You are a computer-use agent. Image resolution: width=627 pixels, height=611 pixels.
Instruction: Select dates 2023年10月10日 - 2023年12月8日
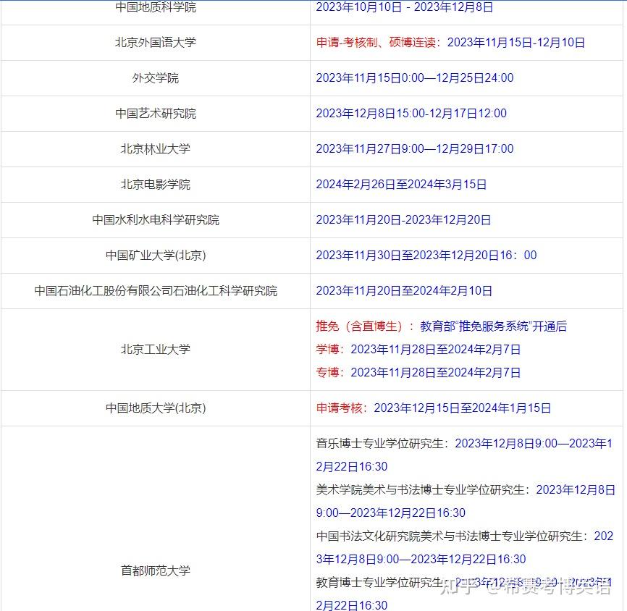[x=404, y=7]
